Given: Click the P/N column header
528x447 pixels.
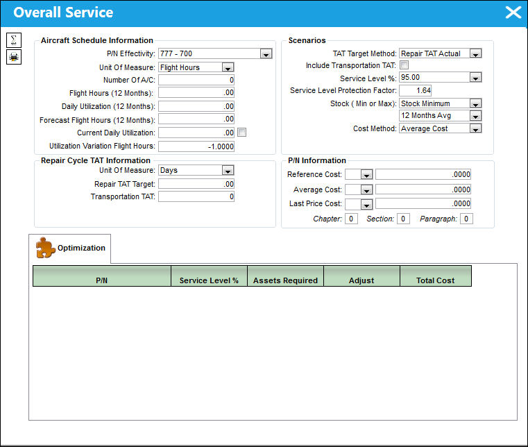Looking at the screenshot, I should (x=102, y=276).
